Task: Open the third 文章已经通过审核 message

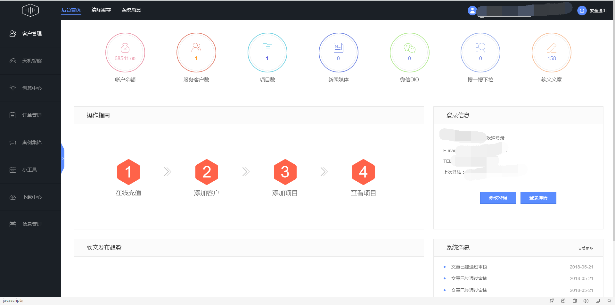Action: (x=469, y=290)
